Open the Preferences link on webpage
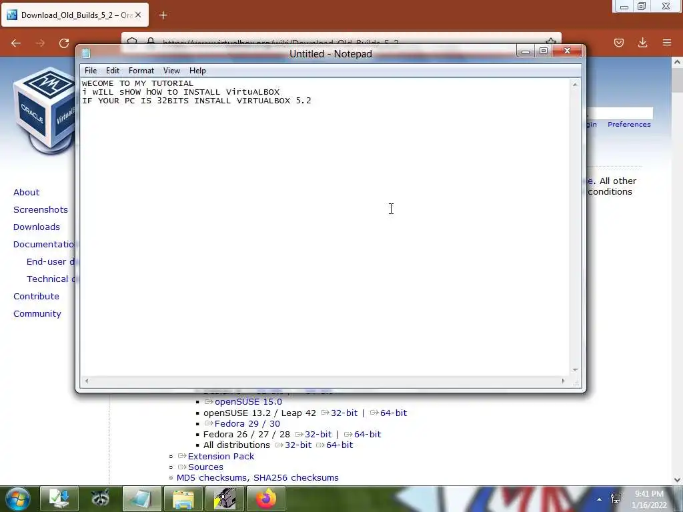Image resolution: width=683 pixels, height=512 pixels. point(629,125)
